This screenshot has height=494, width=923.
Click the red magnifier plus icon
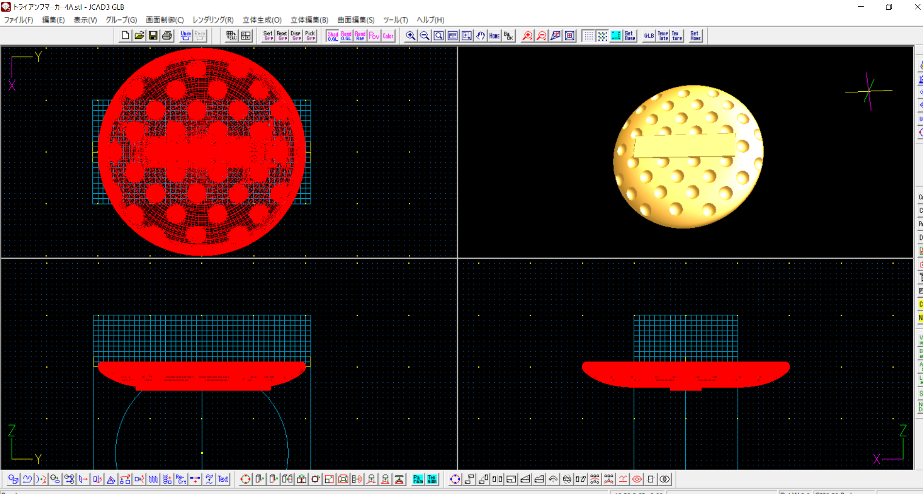527,35
